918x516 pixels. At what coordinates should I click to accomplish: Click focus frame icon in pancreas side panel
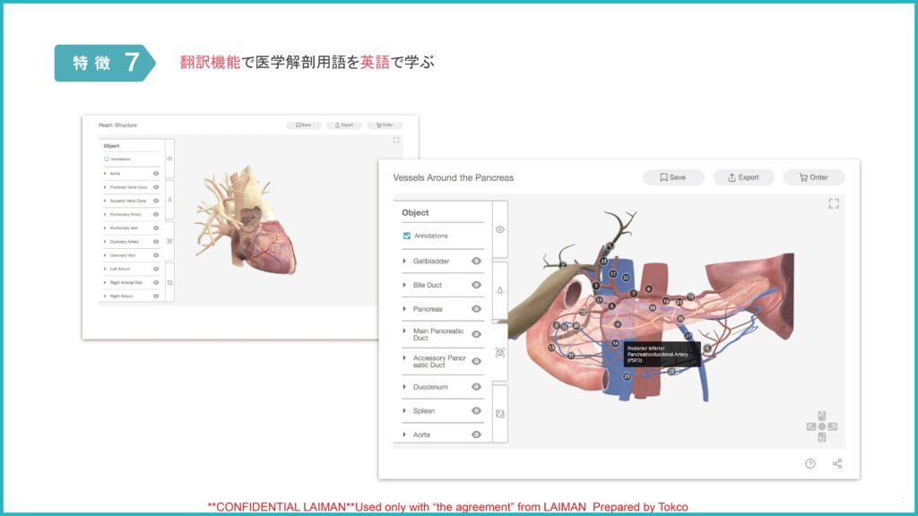500,352
